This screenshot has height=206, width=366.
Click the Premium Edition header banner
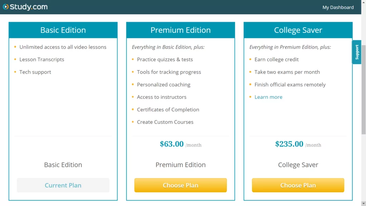[x=180, y=30]
